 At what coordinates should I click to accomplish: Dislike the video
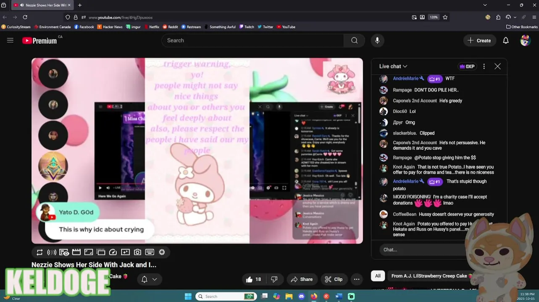click(274, 279)
